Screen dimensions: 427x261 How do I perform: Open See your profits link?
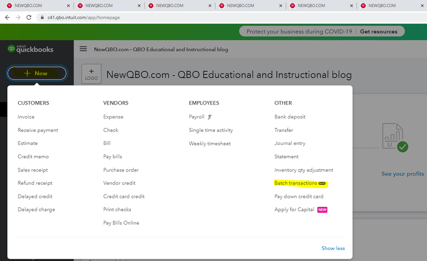click(403, 174)
